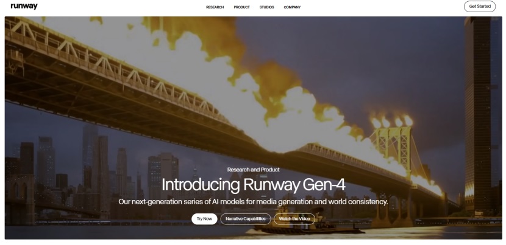Screen dimensions: 506x245
Task: Open the Product menu
Action: [x=241, y=7]
